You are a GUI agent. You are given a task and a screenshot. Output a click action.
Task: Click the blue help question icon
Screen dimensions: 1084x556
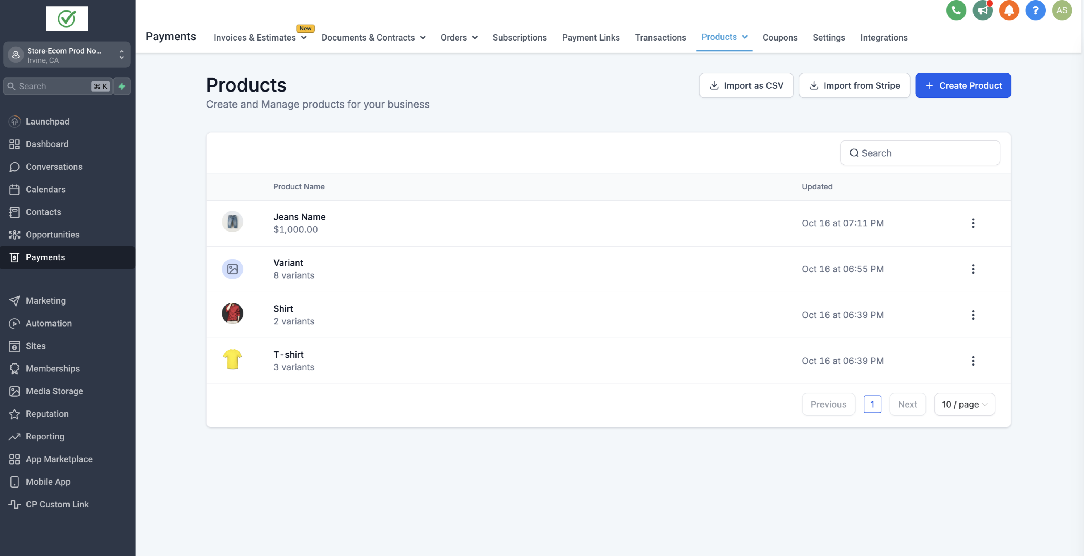[x=1035, y=10]
